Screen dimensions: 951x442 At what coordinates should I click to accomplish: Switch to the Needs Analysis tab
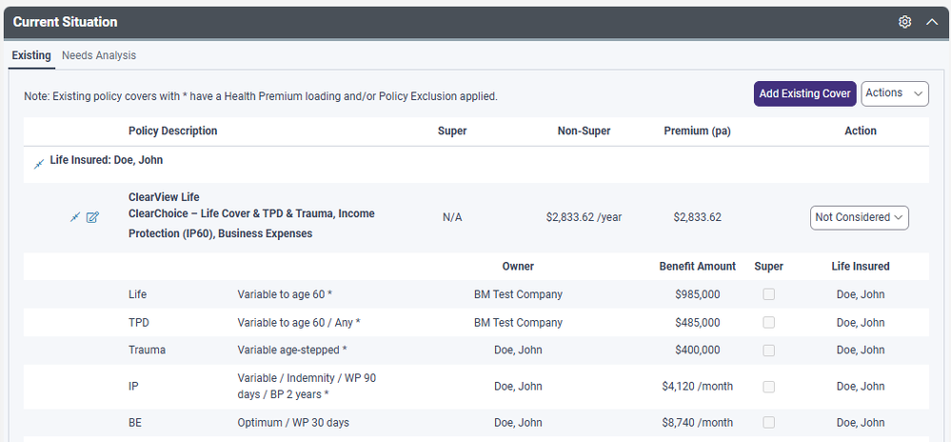(99, 55)
